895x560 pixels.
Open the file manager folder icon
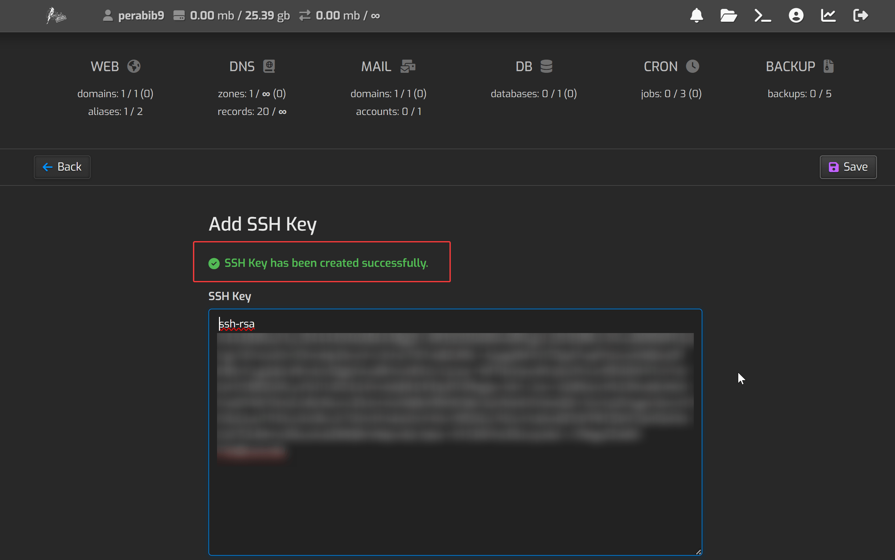click(728, 15)
